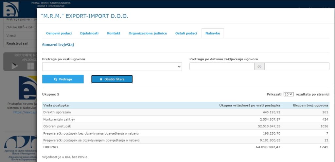Viewport: 335px width, 162px height.
Task: Click the magnifier icon in Pretraga button
Action: 56,79
